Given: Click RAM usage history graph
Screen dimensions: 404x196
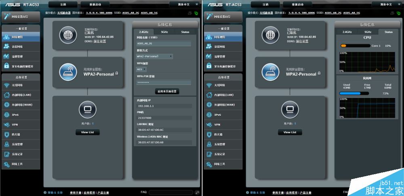Looking at the screenshot, I should point(367,108).
